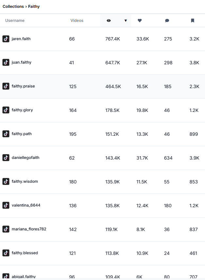Sort table by Videos header
Viewport: 205px width, 280px height.
pyautogui.click(x=77, y=21)
